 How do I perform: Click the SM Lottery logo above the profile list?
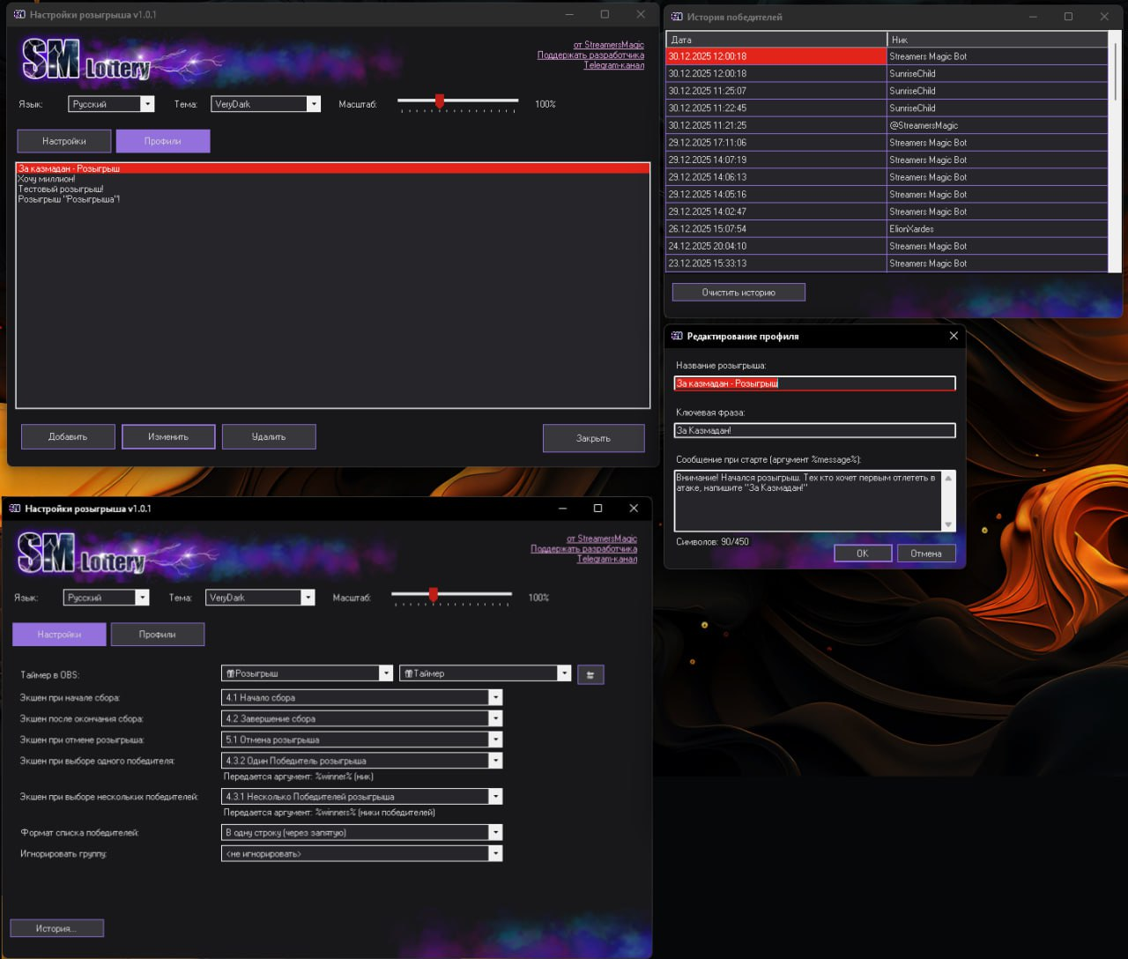[86, 60]
